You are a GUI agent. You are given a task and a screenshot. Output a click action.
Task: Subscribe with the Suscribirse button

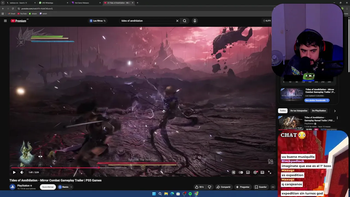coord(48,187)
